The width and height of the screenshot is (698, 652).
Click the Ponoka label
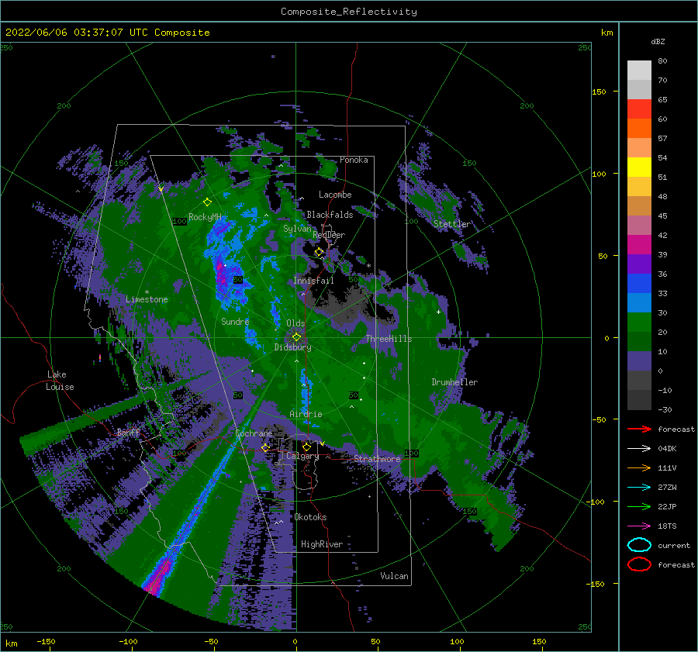tap(354, 160)
